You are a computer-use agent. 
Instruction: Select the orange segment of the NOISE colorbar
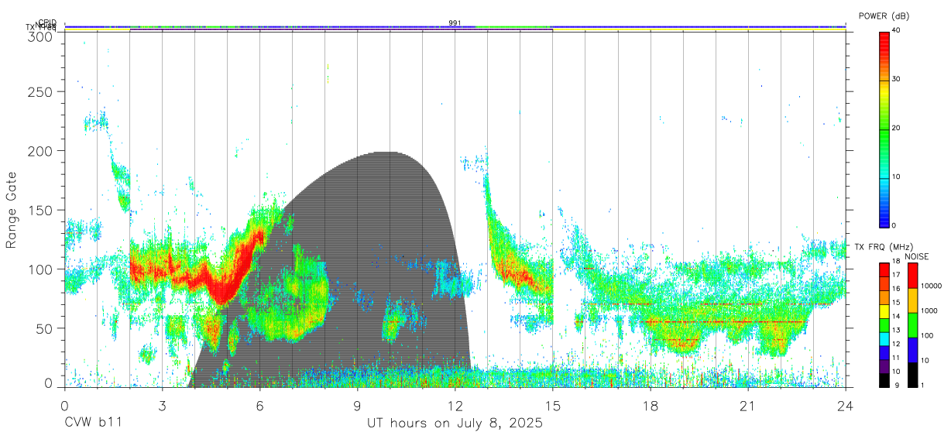click(x=912, y=300)
